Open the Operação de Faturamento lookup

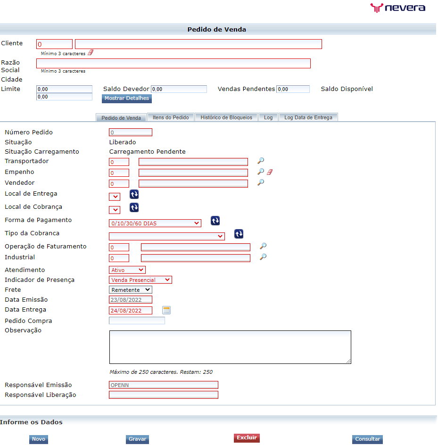(263, 246)
